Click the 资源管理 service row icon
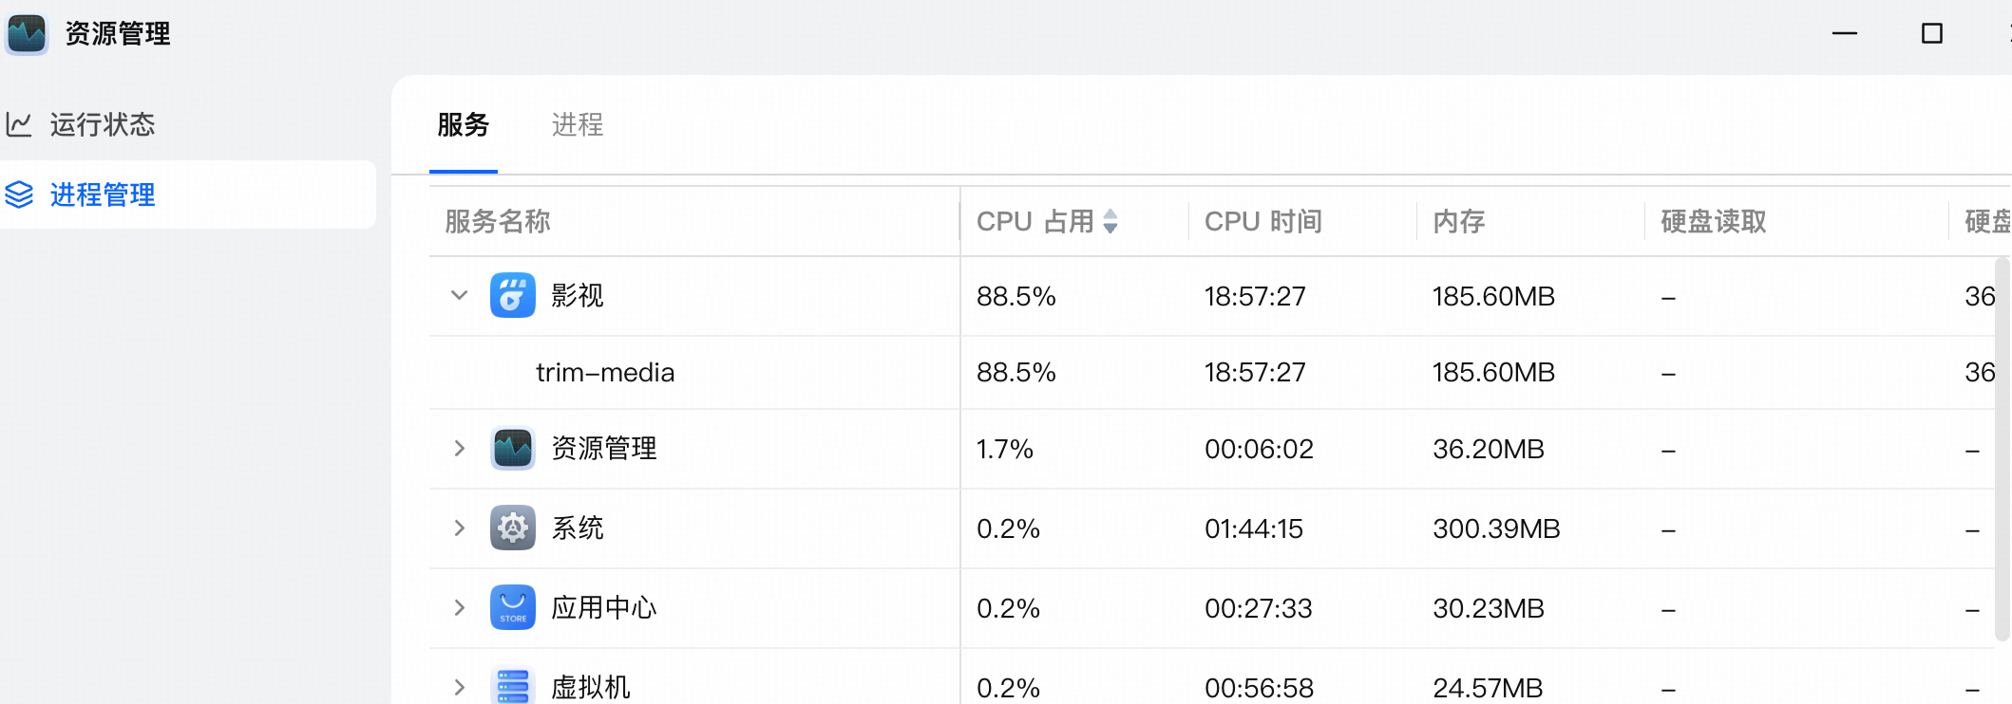 (512, 449)
